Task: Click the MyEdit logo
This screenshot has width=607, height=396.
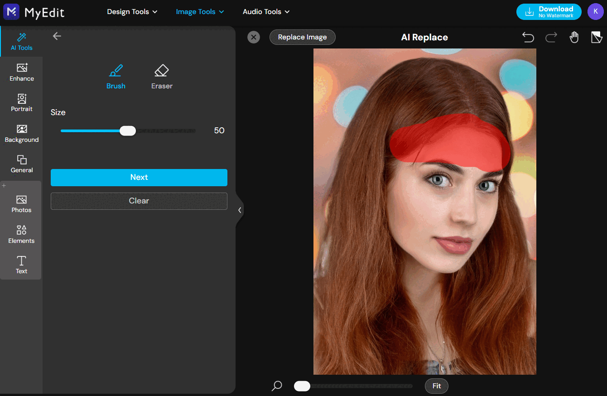Action: 34,12
